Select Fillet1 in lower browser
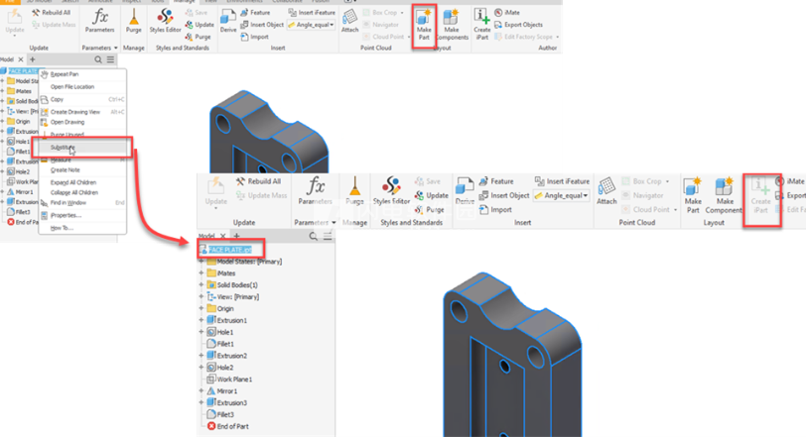This screenshot has width=806, height=437. [225, 344]
